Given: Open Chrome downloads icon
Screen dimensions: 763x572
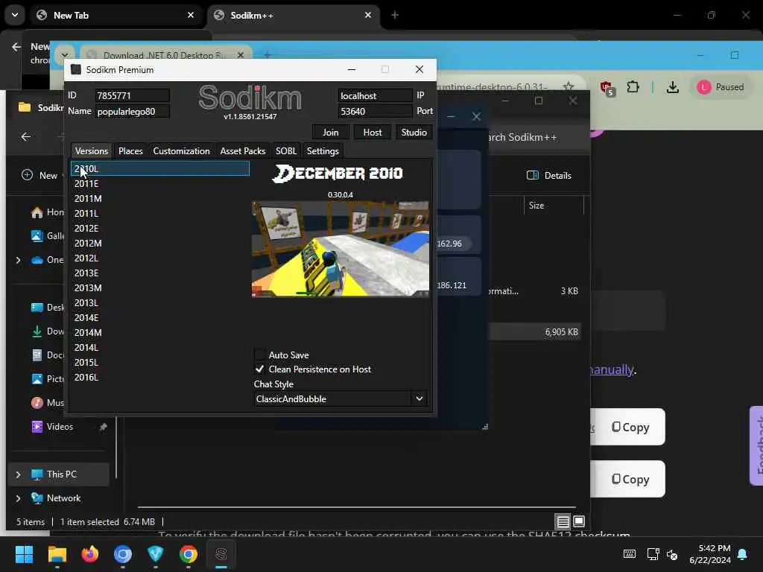Looking at the screenshot, I should (673, 87).
